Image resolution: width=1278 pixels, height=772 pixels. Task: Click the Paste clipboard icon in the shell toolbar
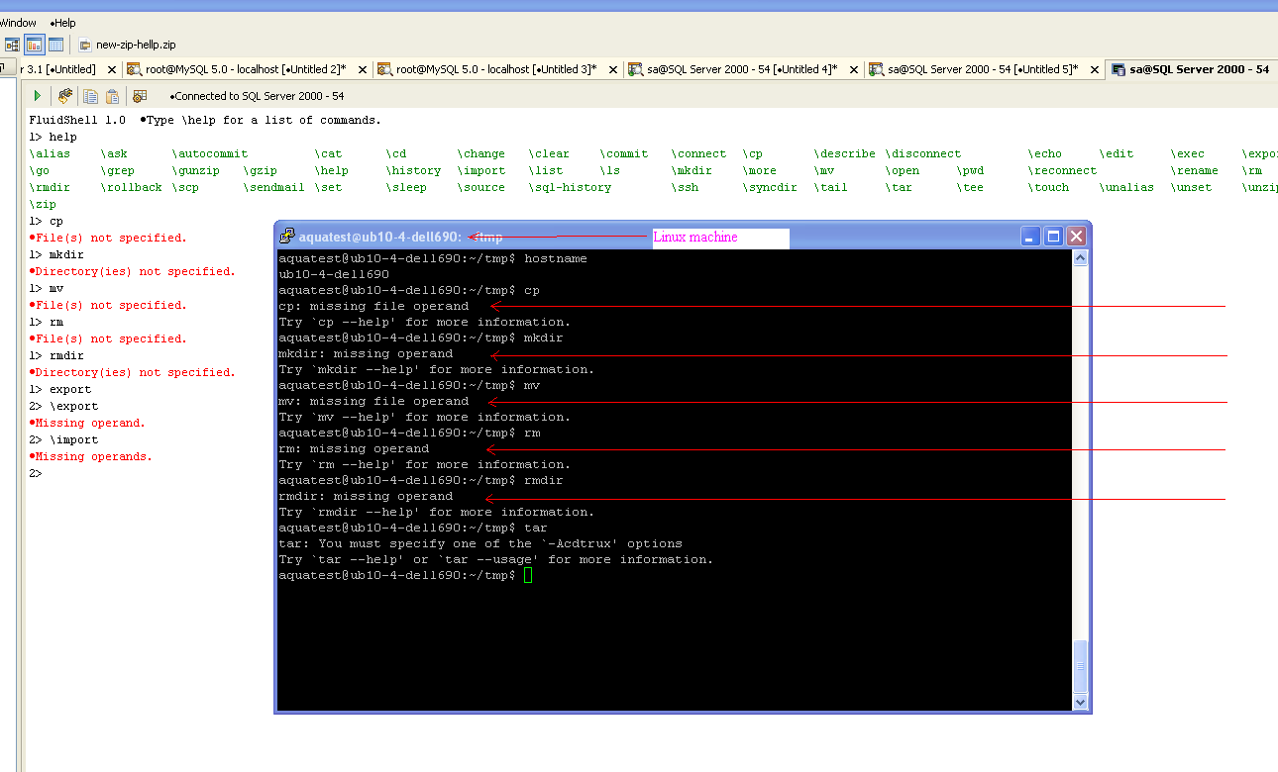click(113, 96)
